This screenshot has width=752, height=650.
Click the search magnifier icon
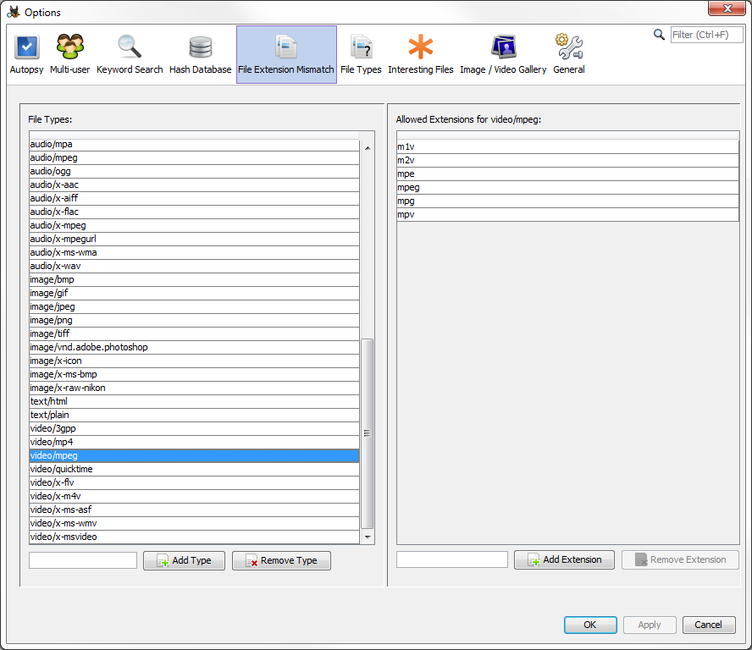pos(660,36)
